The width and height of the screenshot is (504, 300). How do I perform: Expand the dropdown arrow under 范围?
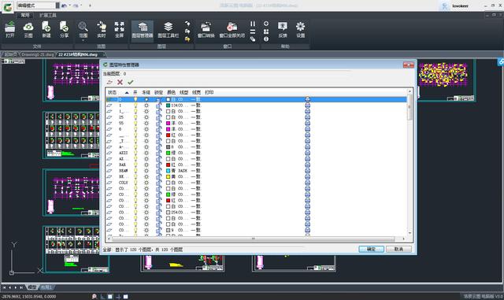[x=83, y=40]
